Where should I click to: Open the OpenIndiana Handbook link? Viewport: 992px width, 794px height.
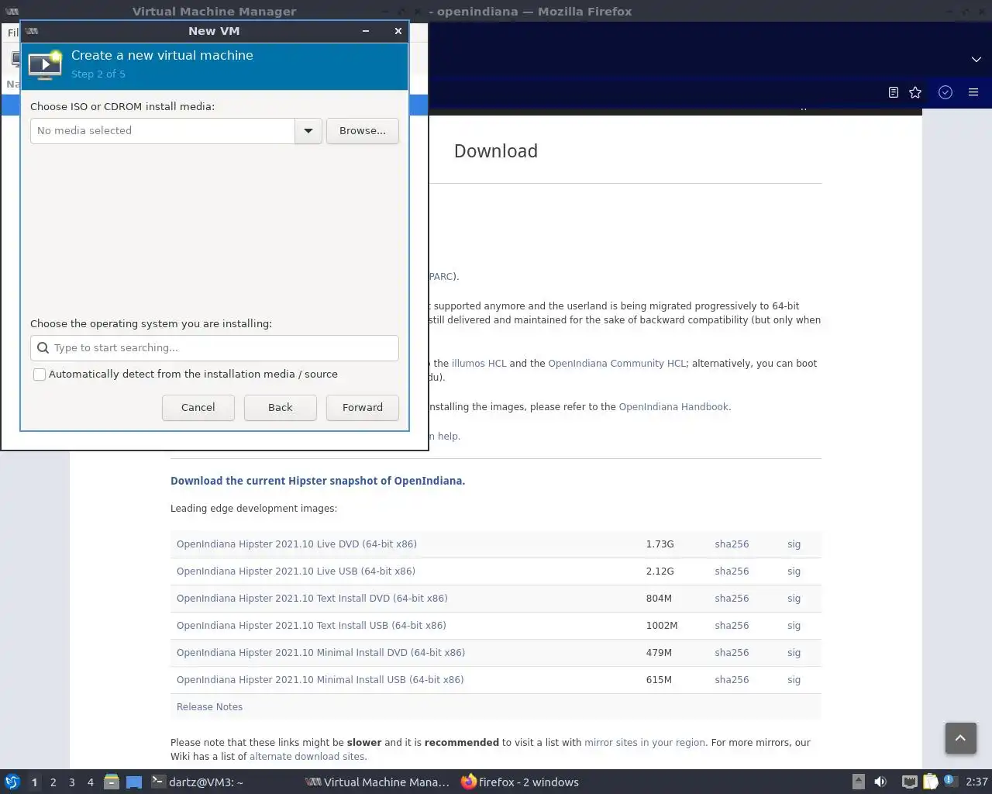click(673, 407)
